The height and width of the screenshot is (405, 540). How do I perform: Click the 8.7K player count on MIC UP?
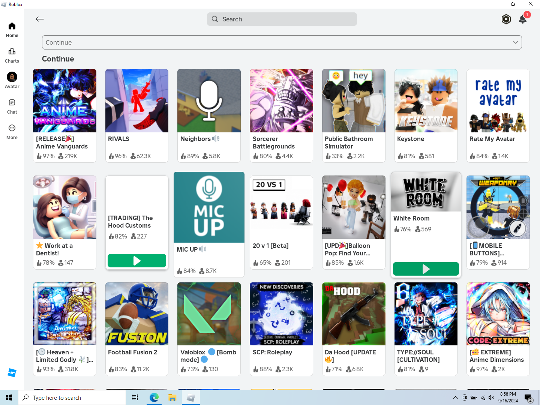pos(208,271)
